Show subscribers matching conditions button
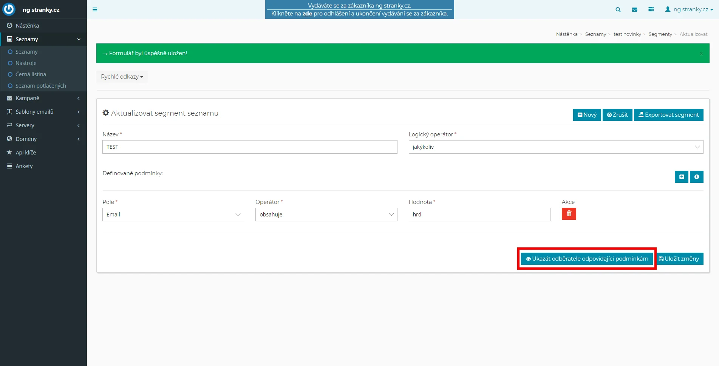Image resolution: width=719 pixels, height=366 pixels. point(586,259)
